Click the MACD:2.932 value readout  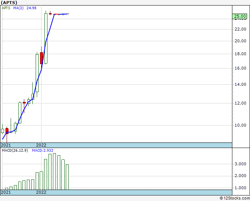pos(43,151)
